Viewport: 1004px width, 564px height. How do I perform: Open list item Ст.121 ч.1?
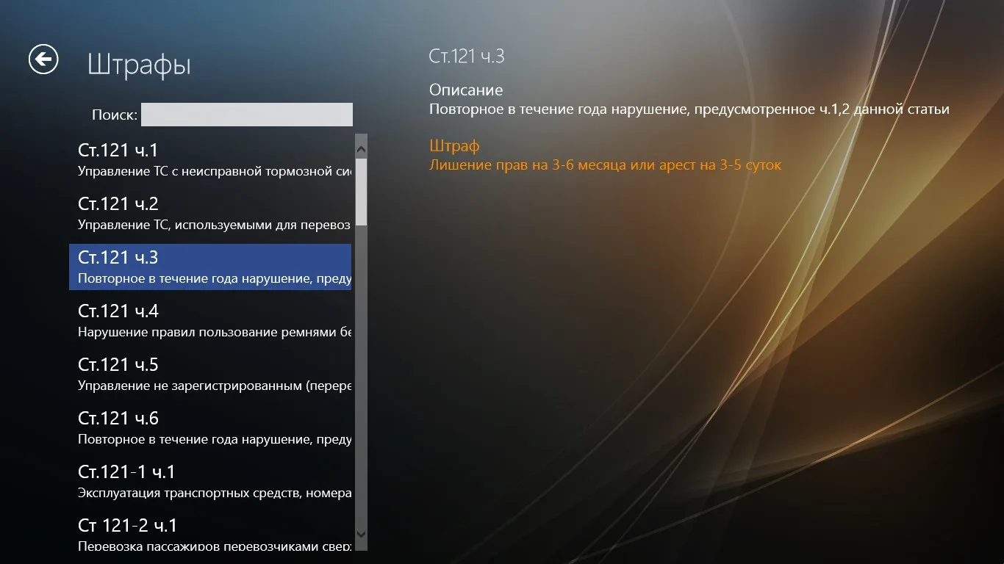pyautogui.click(x=210, y=160)
